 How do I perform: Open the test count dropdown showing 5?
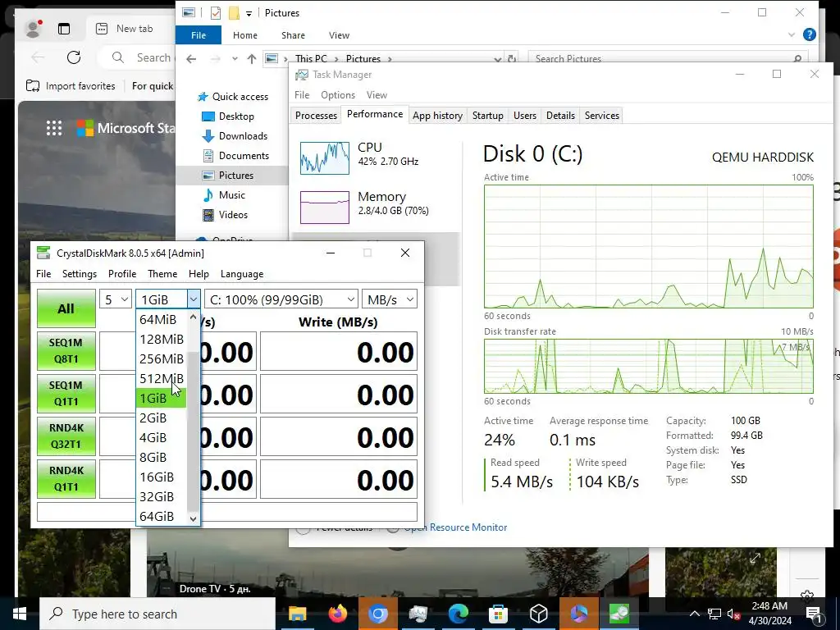(115, 299)
